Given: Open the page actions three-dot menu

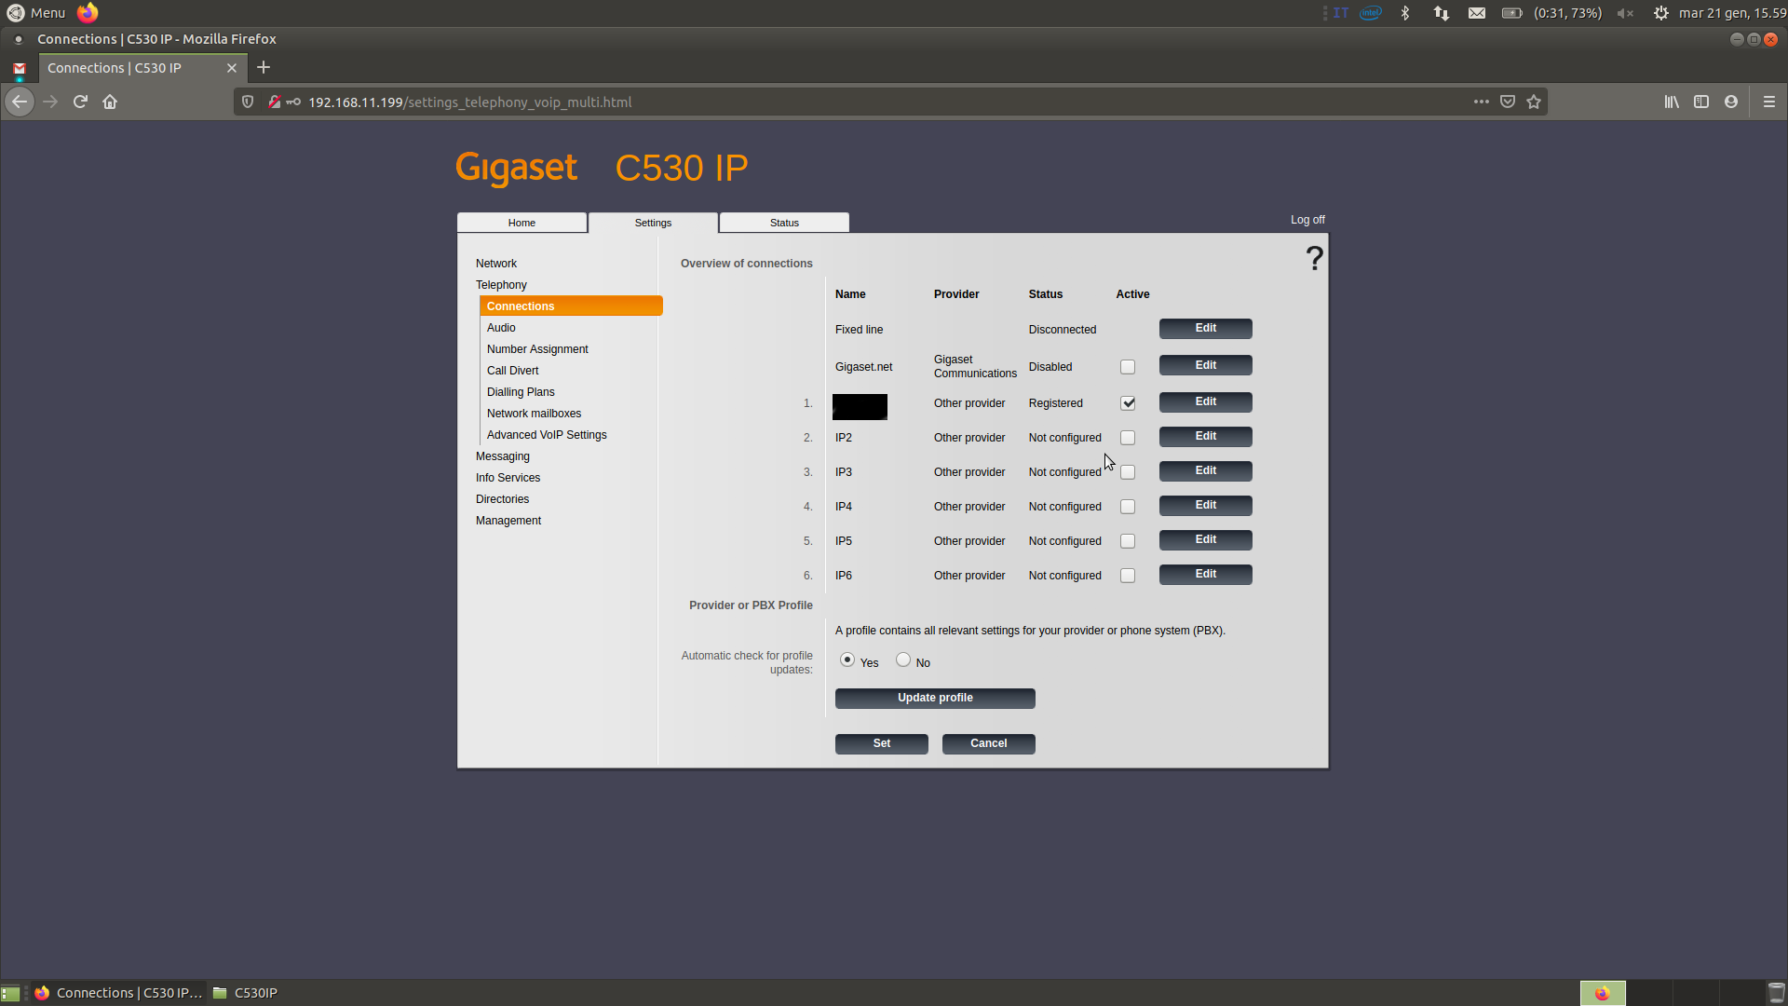Looking at the screenshot, I should click(1482, 102).
